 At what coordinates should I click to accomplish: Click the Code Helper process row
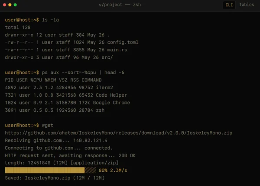[x=66, y=95]
